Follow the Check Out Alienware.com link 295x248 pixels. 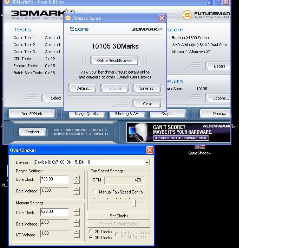click(x=181, y=138)
